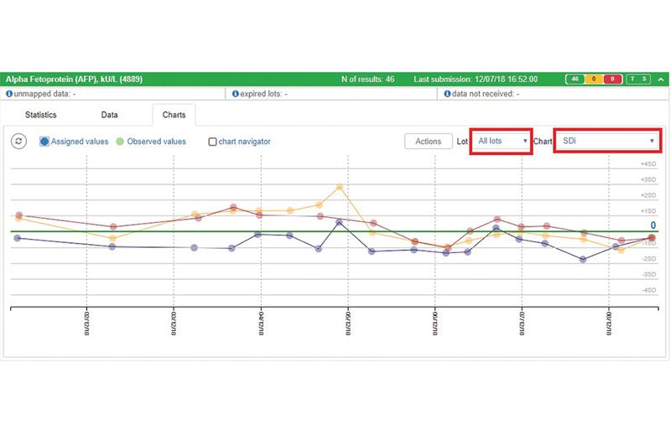Screen dimensions: 671x445
Task: Click the data not received info icon
Action: 445,94
